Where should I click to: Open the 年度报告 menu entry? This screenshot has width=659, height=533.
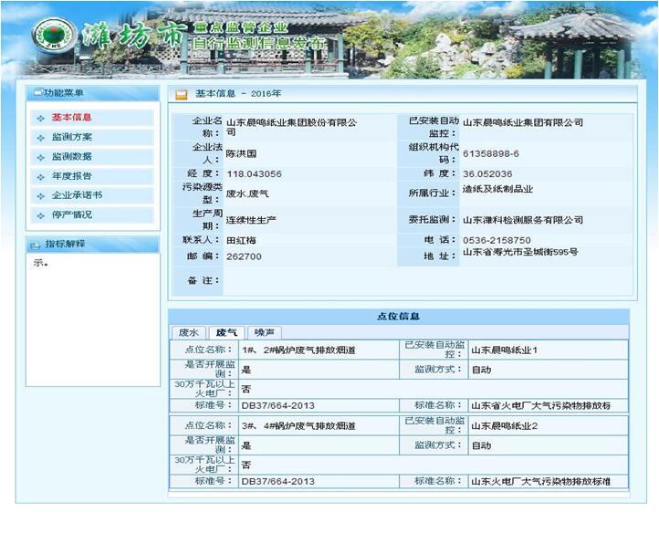pos(71,176)
